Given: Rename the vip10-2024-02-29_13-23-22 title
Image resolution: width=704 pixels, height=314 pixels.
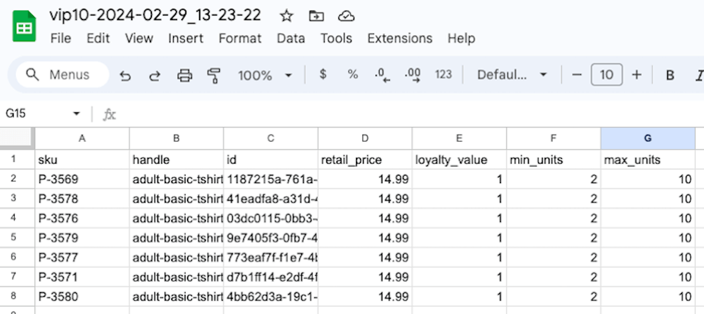Looking at the screenshot, I should tap(155, 16).
